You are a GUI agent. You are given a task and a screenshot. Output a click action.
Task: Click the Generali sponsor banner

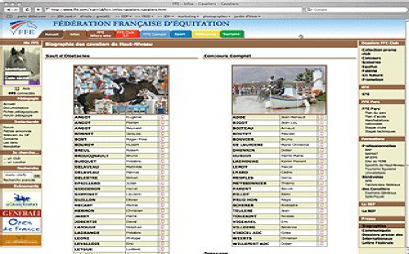20,213
